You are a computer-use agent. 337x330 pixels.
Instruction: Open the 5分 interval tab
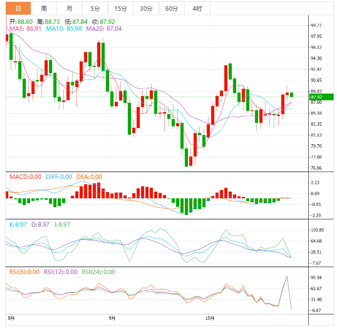coord(95,8)
